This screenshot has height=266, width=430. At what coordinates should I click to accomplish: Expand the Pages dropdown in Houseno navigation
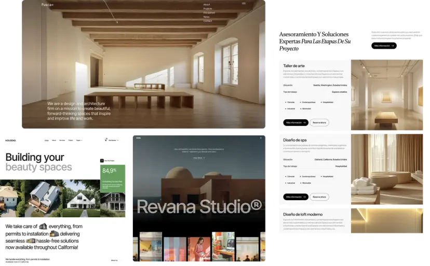click(x=79, y=141)
